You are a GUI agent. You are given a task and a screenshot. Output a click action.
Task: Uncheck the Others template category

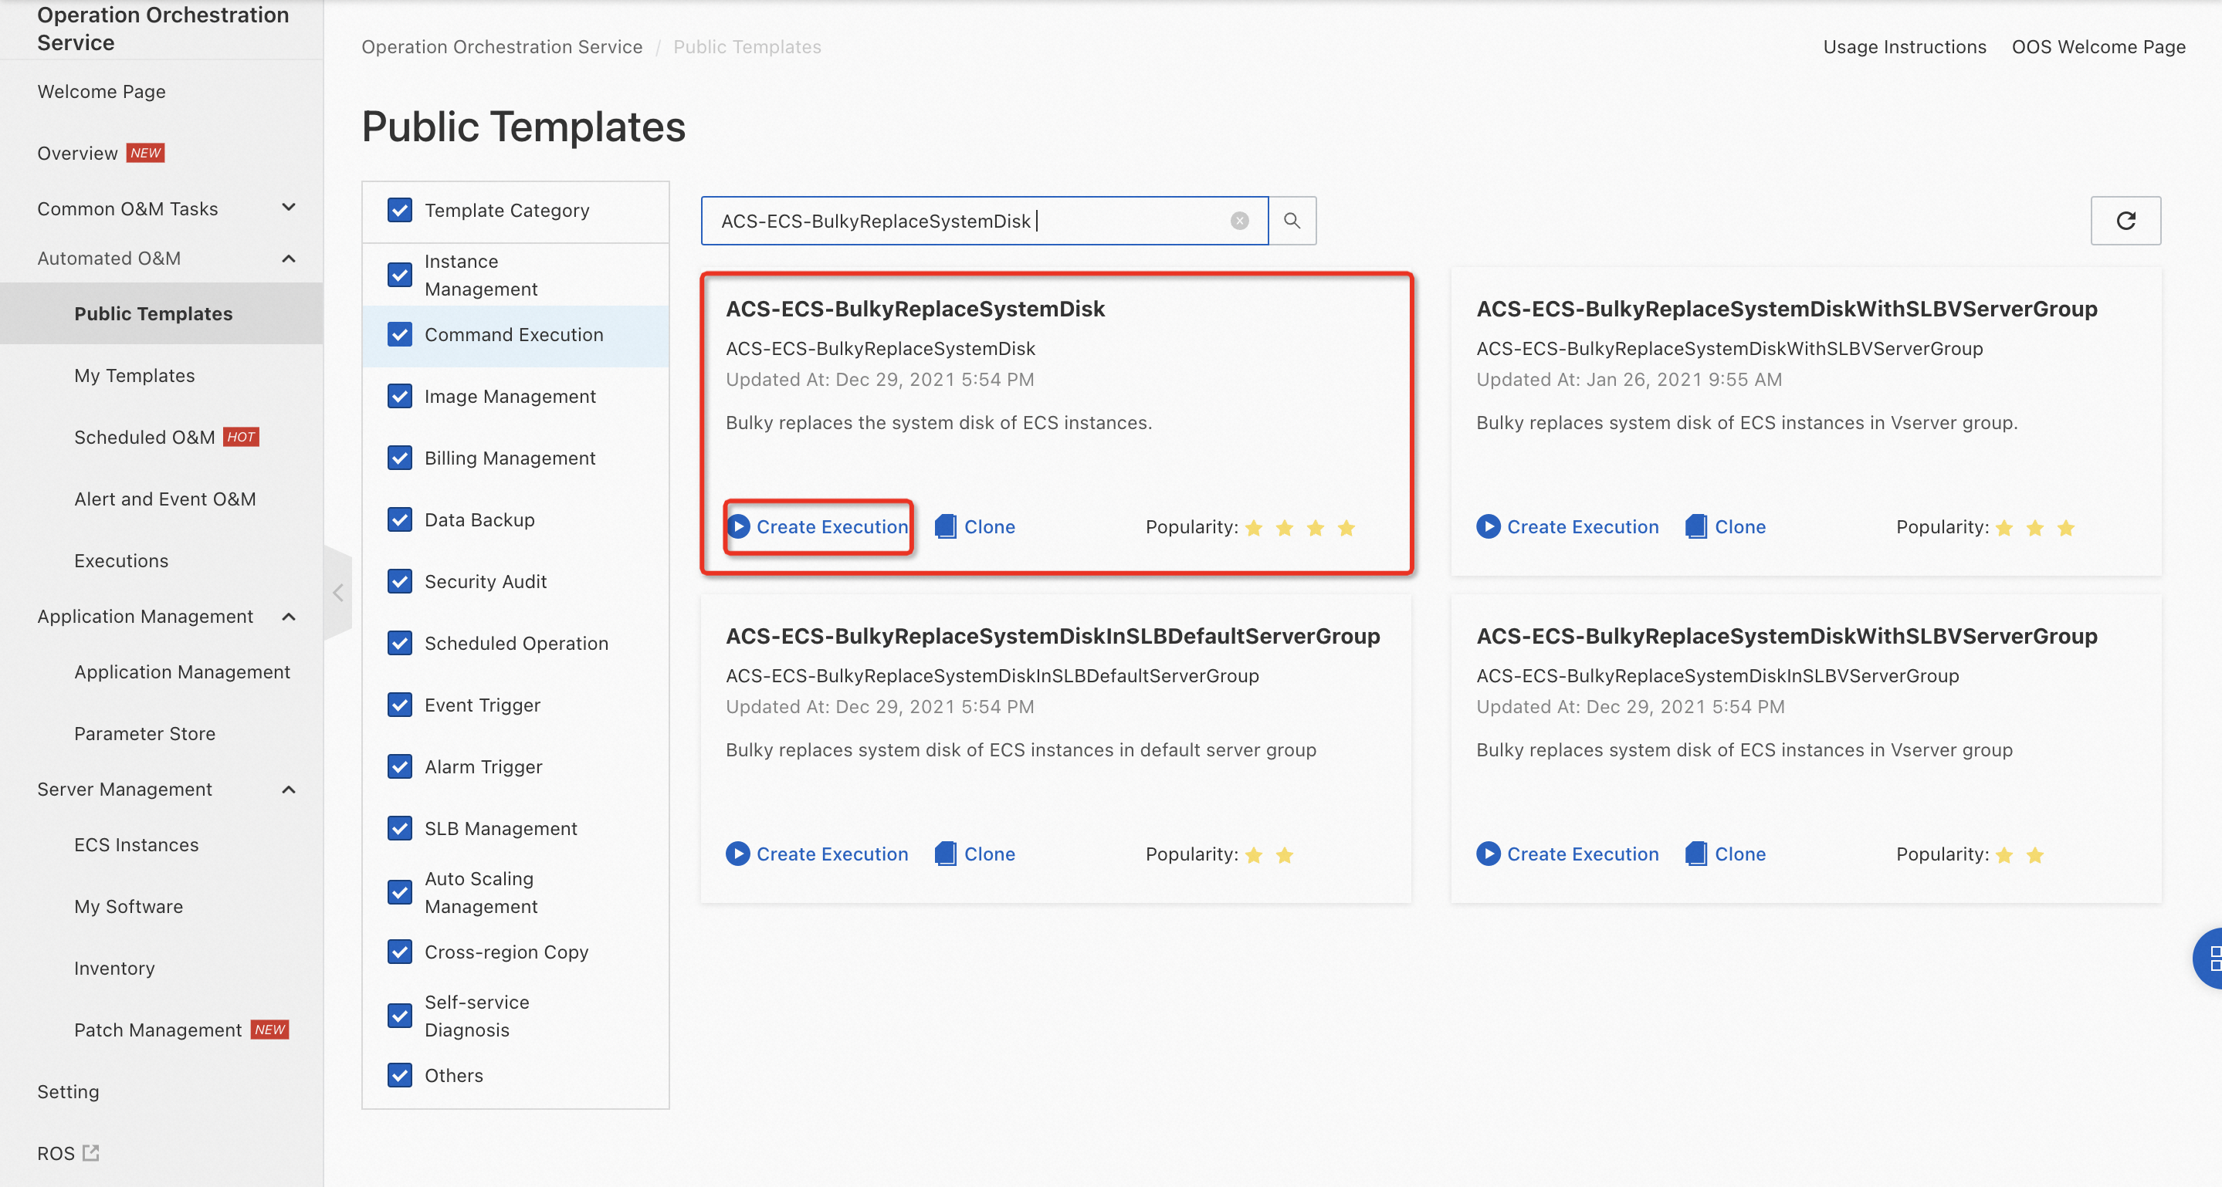click(400, 1075)
